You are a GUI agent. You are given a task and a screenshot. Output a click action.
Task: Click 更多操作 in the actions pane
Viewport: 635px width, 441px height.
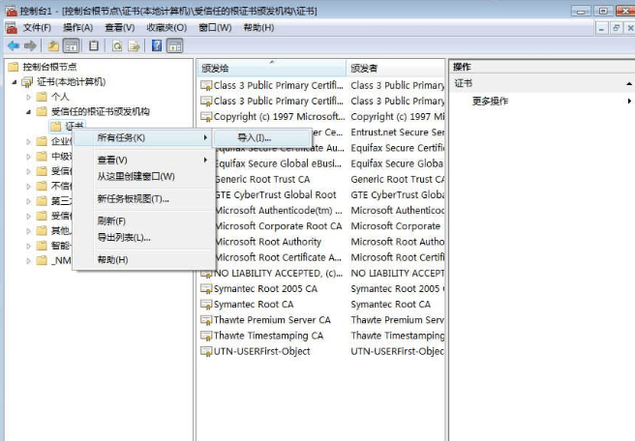(x=490, y=101)
